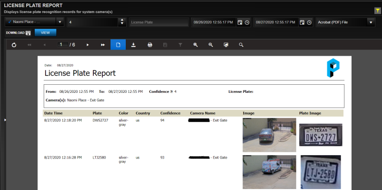Open the vehicle image for plate DWS2727
Viewport: 382px width, 190px height.
pyautogui.click(x=269, y=135)
